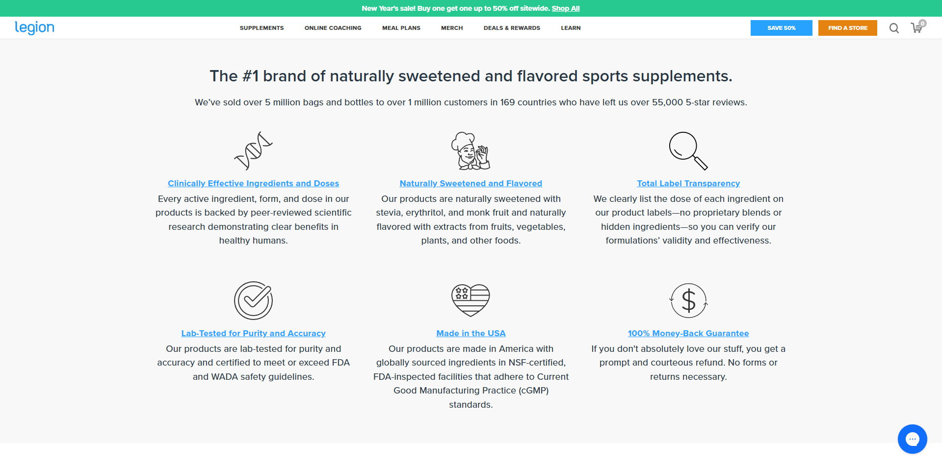Click the DNA helix icon
Screen dimensions: 942x467
pos(253,150)
